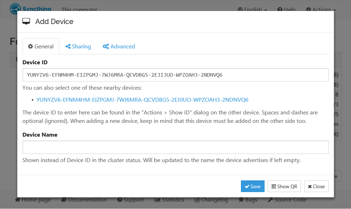Click into the Device ID field

point(175,75)
